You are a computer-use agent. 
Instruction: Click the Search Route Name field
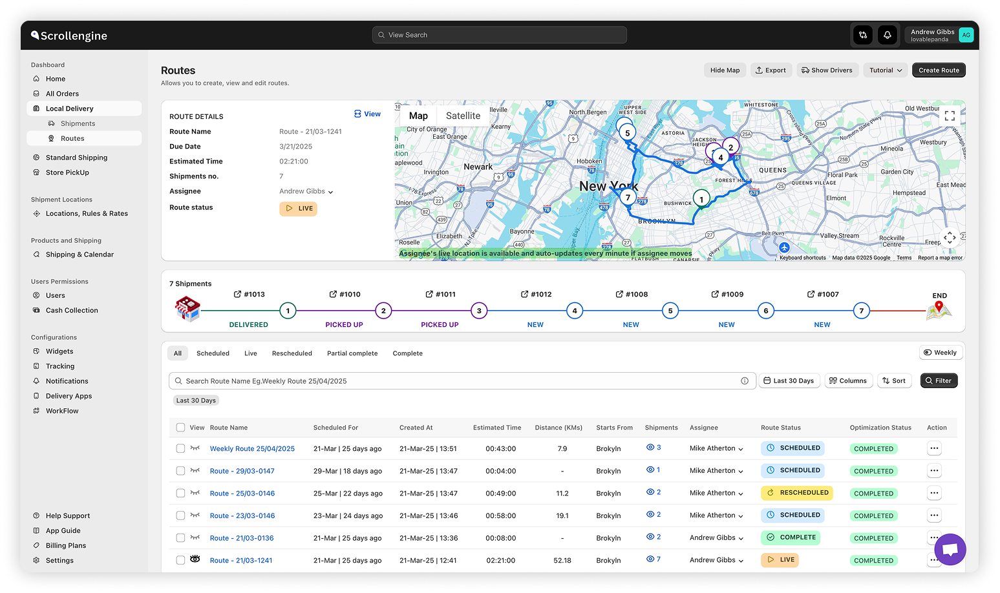point(462,381)
